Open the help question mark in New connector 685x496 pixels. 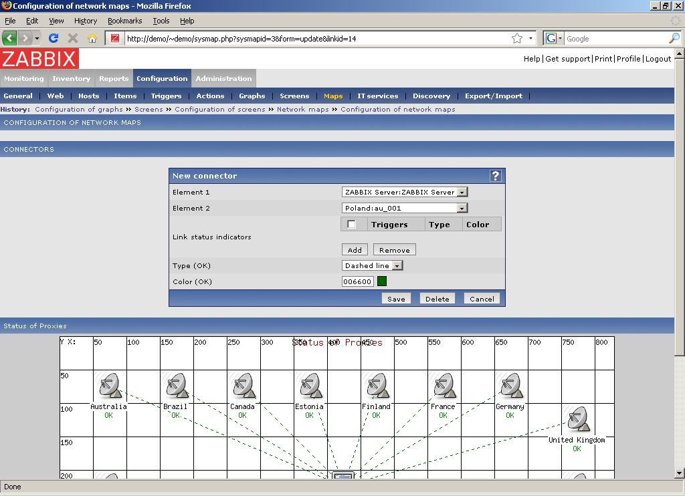[x=496, y=176]
